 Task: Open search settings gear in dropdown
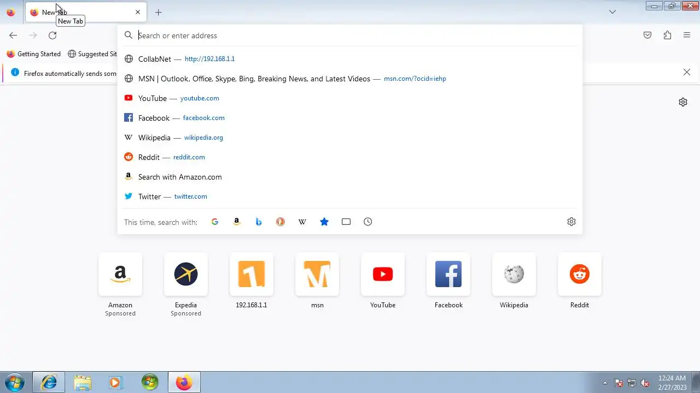coord(571,222)
